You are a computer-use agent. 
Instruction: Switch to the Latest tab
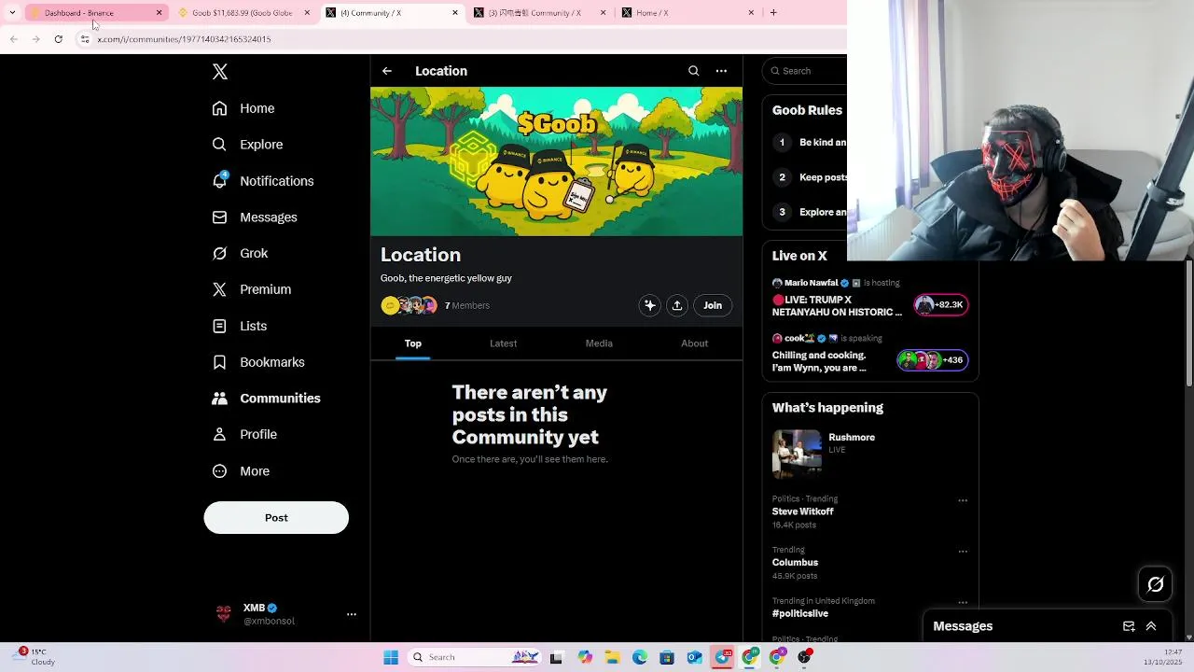[x=504, y=343]
